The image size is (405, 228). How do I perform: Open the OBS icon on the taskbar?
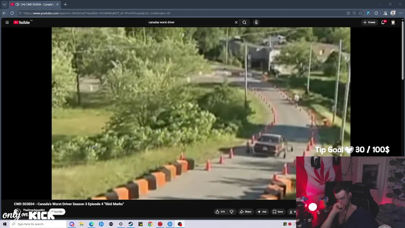point(180,224)
